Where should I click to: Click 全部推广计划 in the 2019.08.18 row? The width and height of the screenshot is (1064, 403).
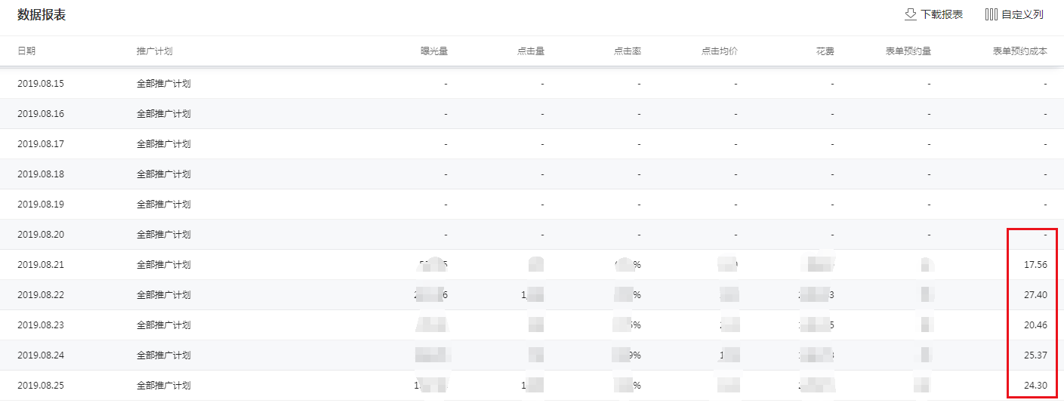[164, 174]
